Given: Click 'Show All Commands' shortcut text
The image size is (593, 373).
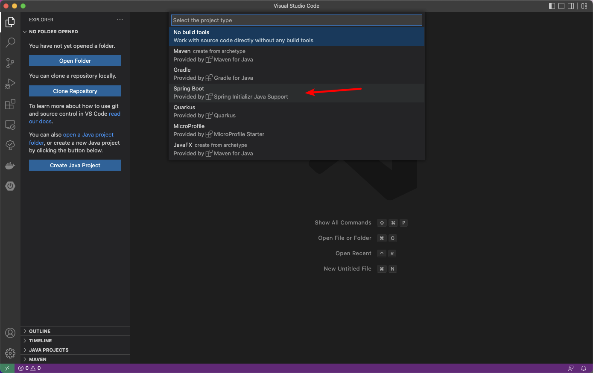Looking at the screenshot, I should pos(343,223).
